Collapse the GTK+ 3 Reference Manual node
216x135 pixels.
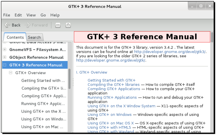pos(5,65)
